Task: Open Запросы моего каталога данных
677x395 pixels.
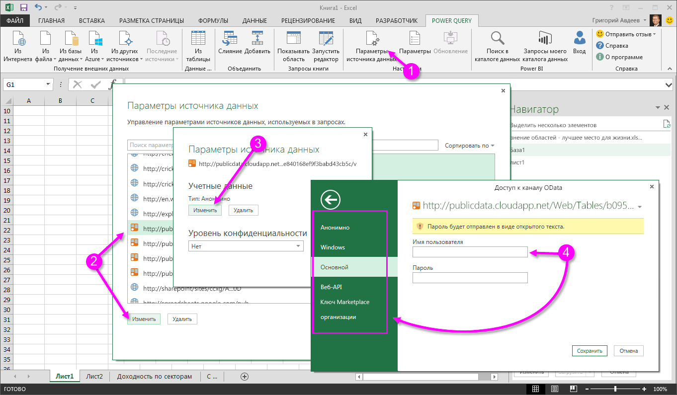Action: [x=545, y=46]
